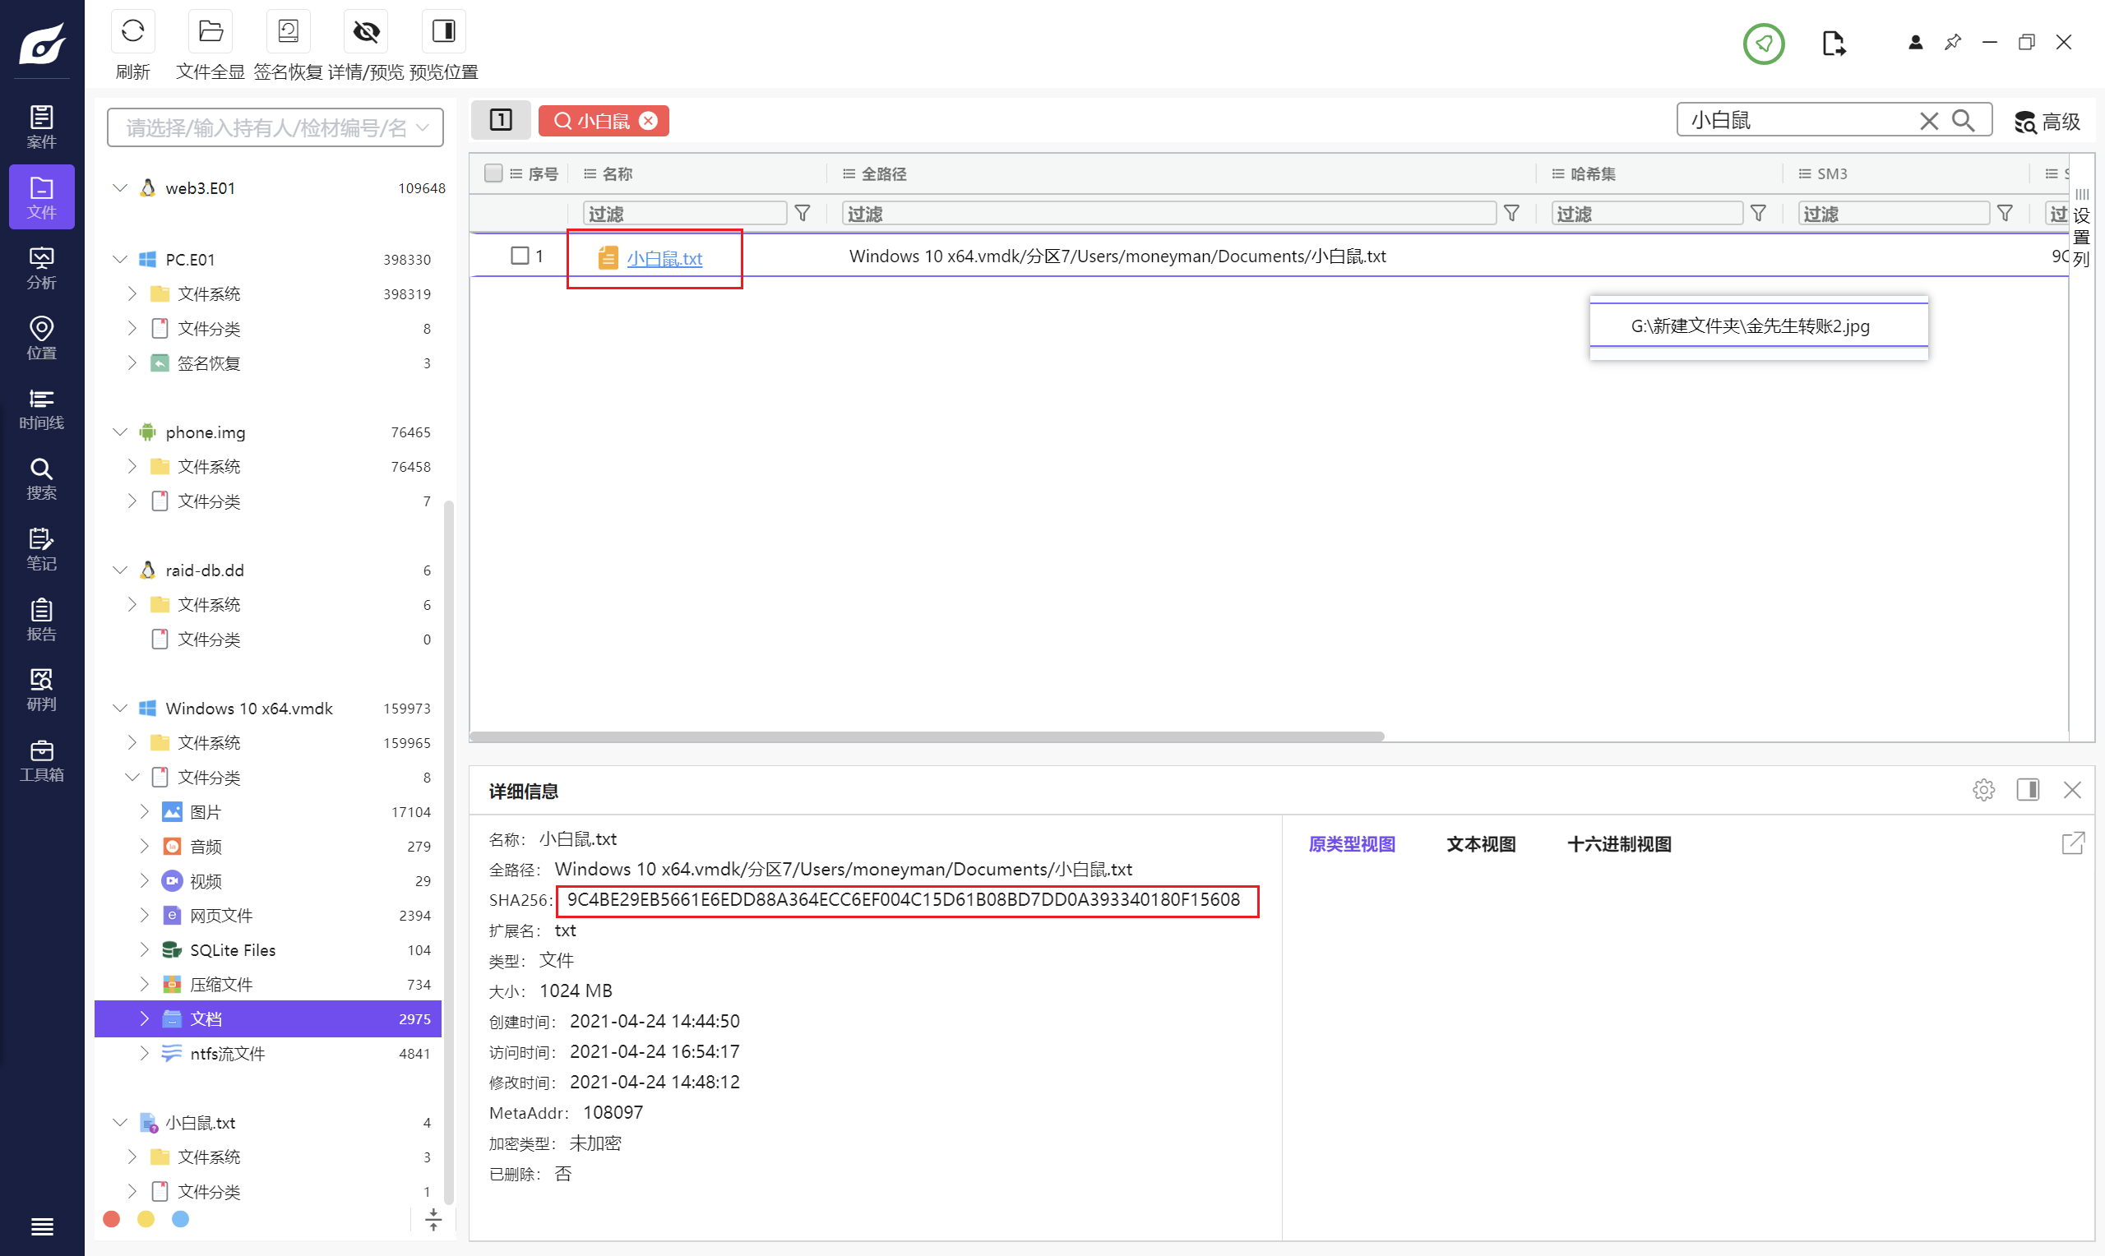Click the red color dot at bottom left
The width and height of the screenshot is (2105, 1256).
click(x=112, y=1219)
